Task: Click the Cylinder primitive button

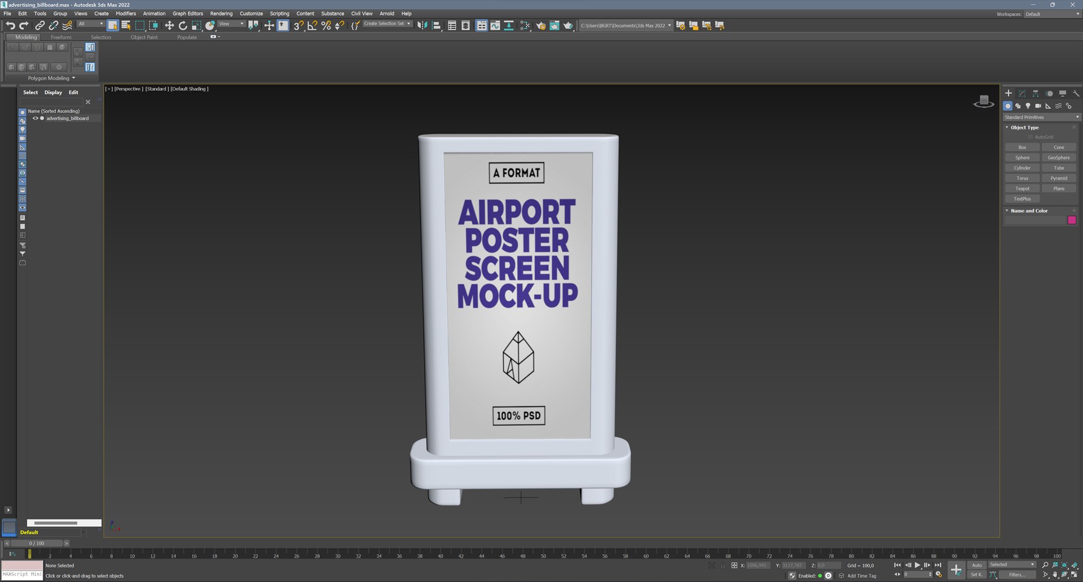Action: pos(1022,168)
